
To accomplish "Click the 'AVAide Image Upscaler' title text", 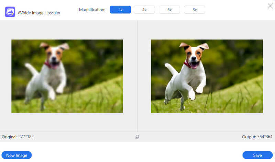I will tap(39, 13).
